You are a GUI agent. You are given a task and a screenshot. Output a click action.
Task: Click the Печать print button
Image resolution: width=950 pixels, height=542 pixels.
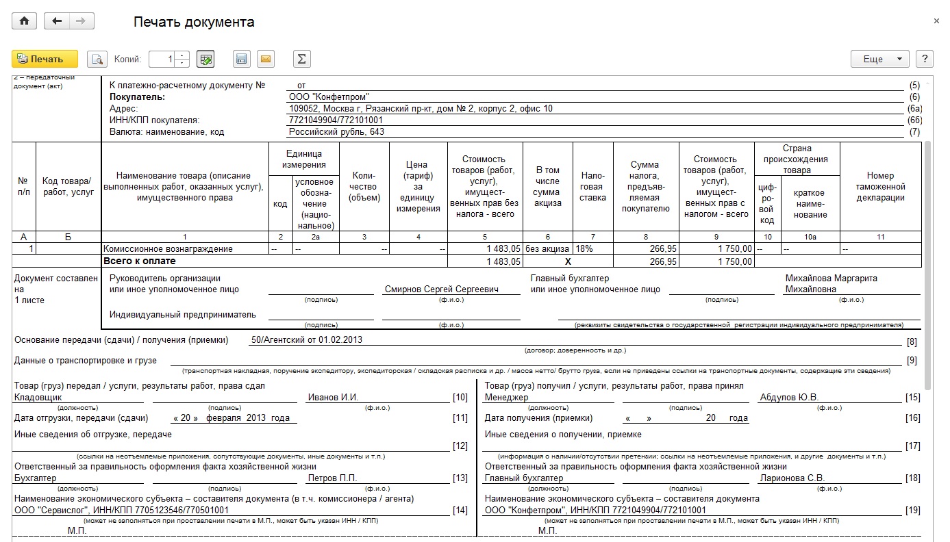coord(45,60)
